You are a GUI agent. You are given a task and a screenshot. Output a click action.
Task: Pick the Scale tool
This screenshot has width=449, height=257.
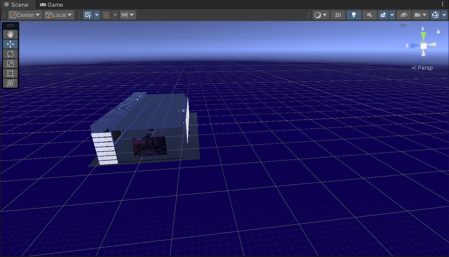coord(10,64)
